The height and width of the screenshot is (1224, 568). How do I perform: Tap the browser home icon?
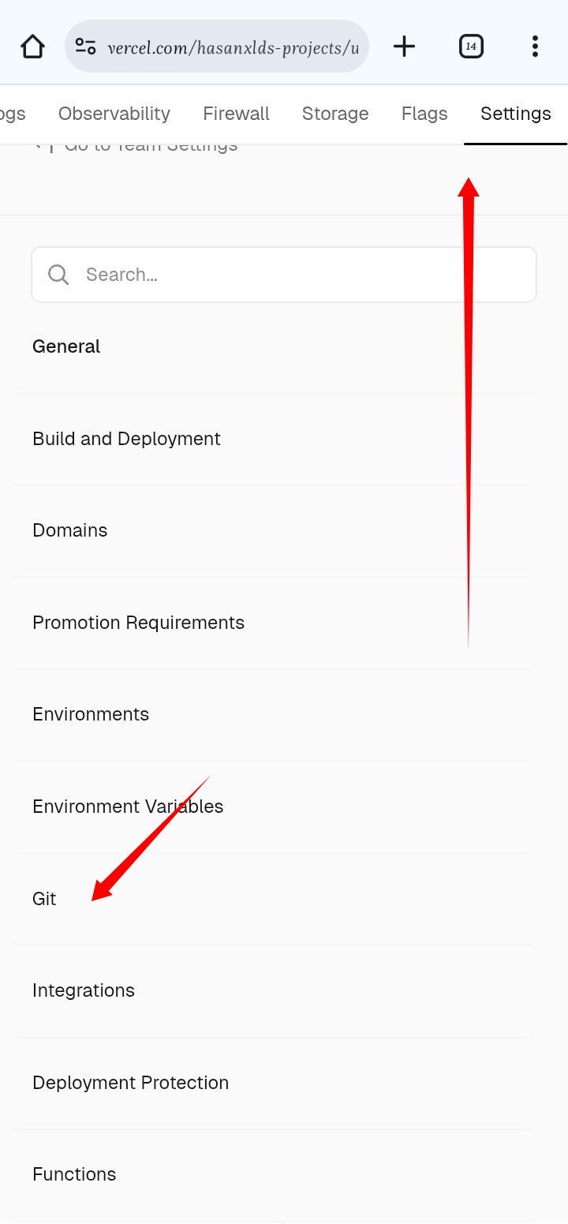coord(32,47)
